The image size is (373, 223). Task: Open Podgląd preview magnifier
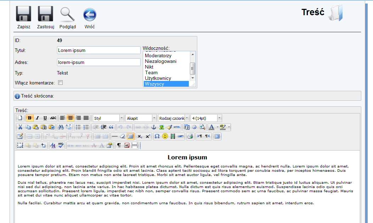(67, 14)
